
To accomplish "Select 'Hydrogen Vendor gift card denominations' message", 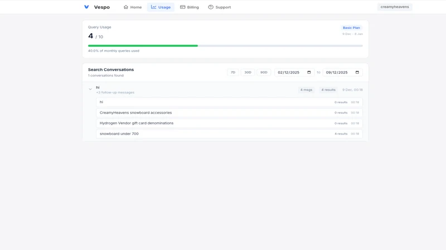I will point(229,123).
